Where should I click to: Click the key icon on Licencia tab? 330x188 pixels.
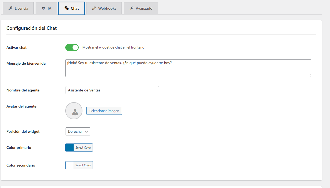click(10, 8)
